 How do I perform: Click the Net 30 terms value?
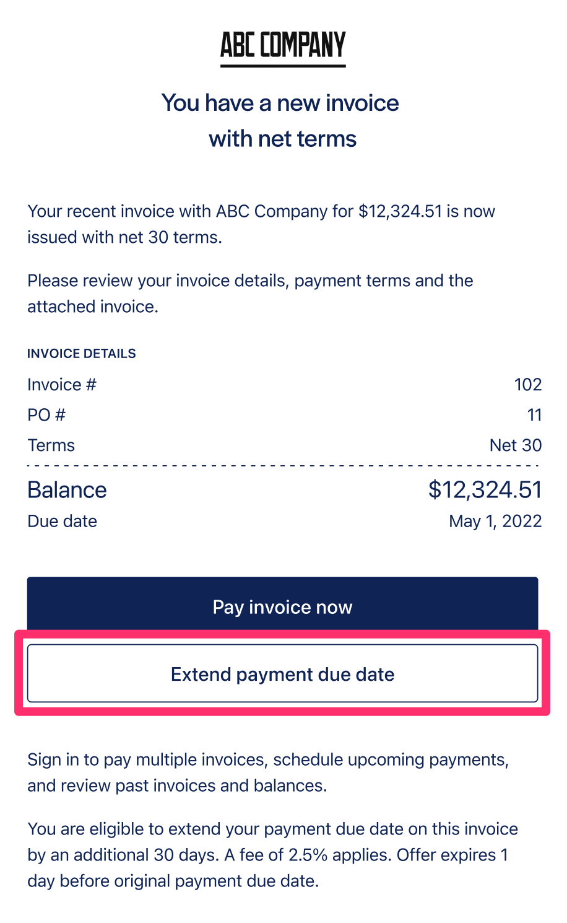tap(516, 445)
